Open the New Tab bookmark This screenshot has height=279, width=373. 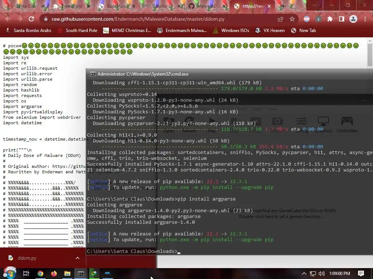[303, 31]
